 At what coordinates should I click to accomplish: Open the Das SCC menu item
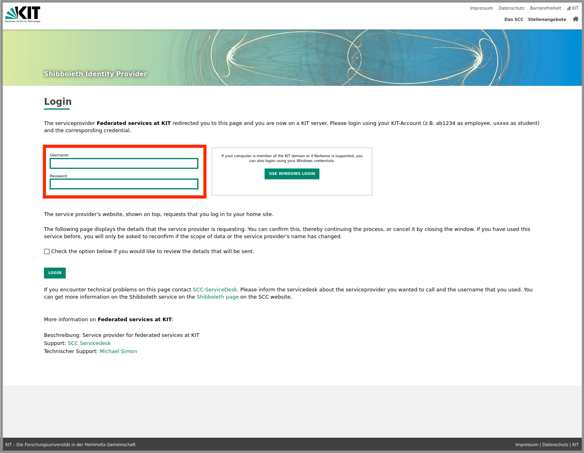point(513,19)
